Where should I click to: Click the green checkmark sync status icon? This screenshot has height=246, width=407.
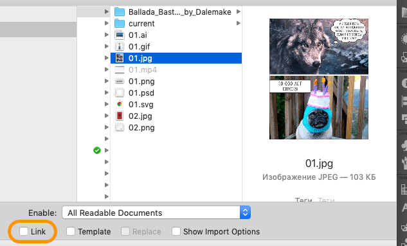tap(97, 150)
